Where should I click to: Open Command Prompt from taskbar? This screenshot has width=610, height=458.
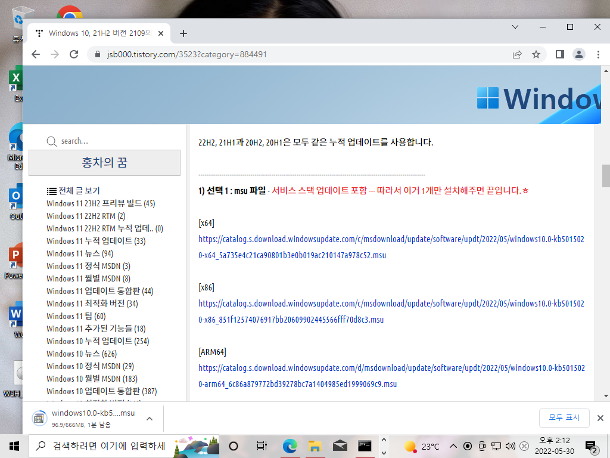click(365, 446)
